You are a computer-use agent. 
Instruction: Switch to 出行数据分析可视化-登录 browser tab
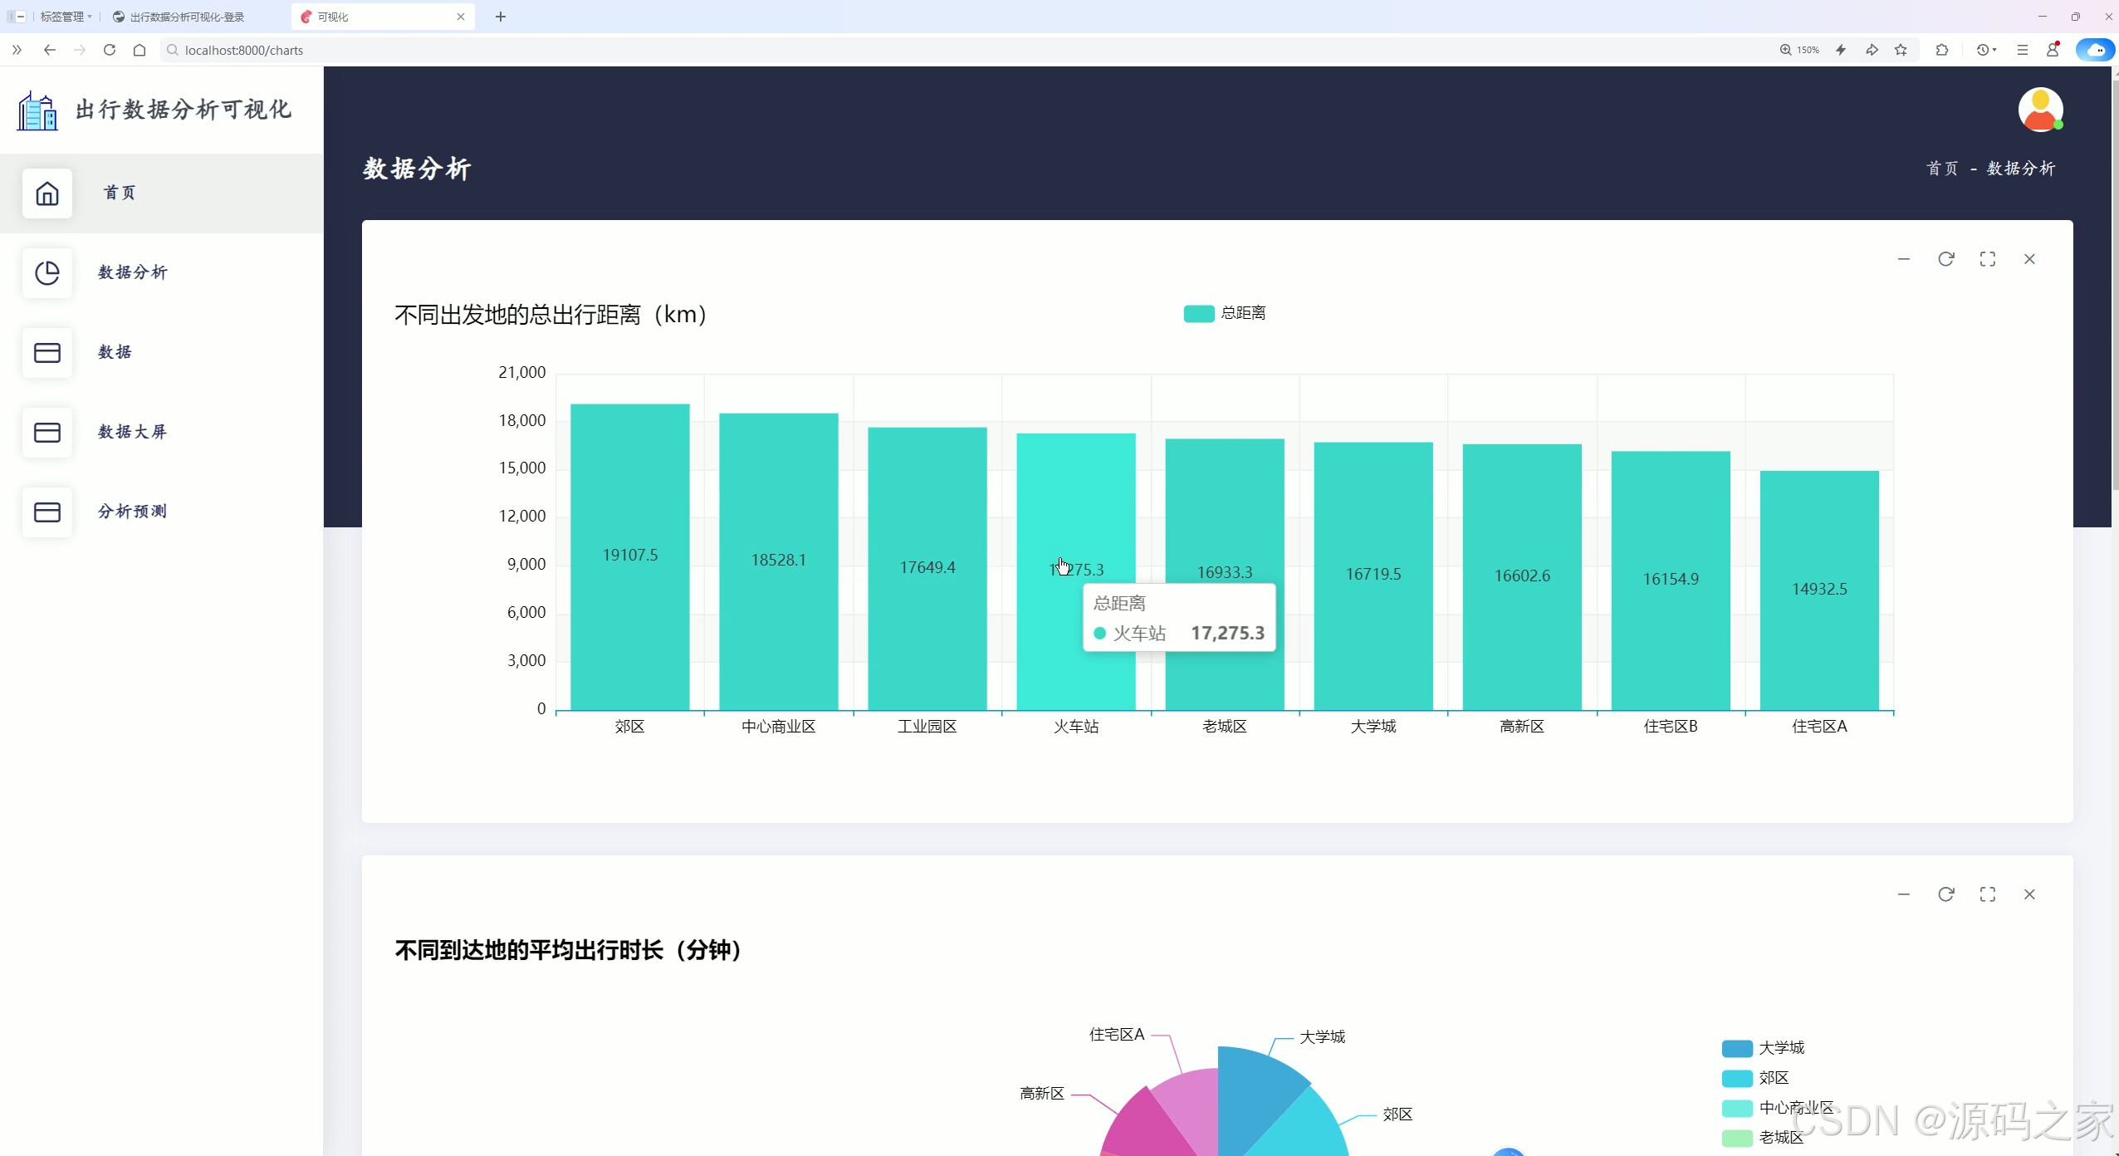tap(187, 17)
